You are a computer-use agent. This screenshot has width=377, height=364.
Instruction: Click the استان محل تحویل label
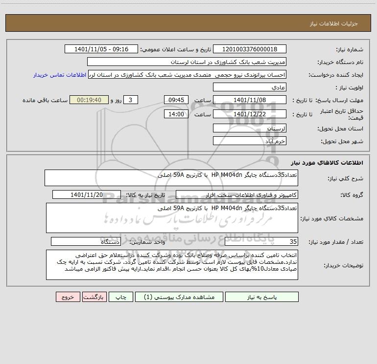[x=340, y=129]
